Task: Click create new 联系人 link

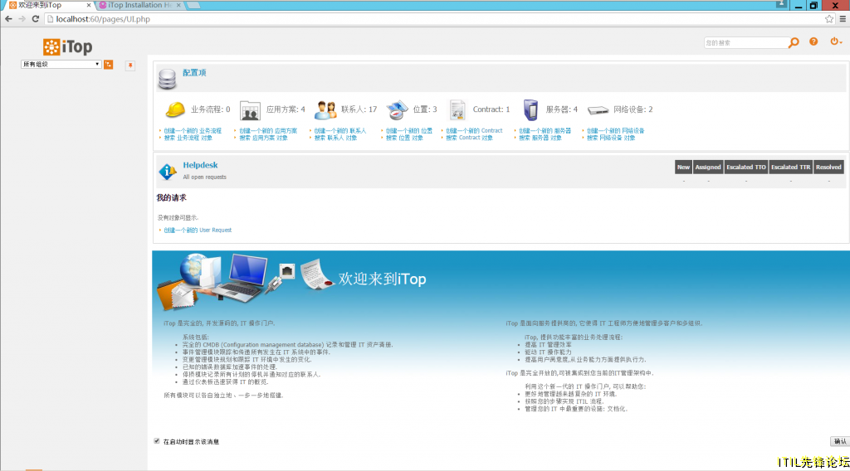Action: coord(340,130)
